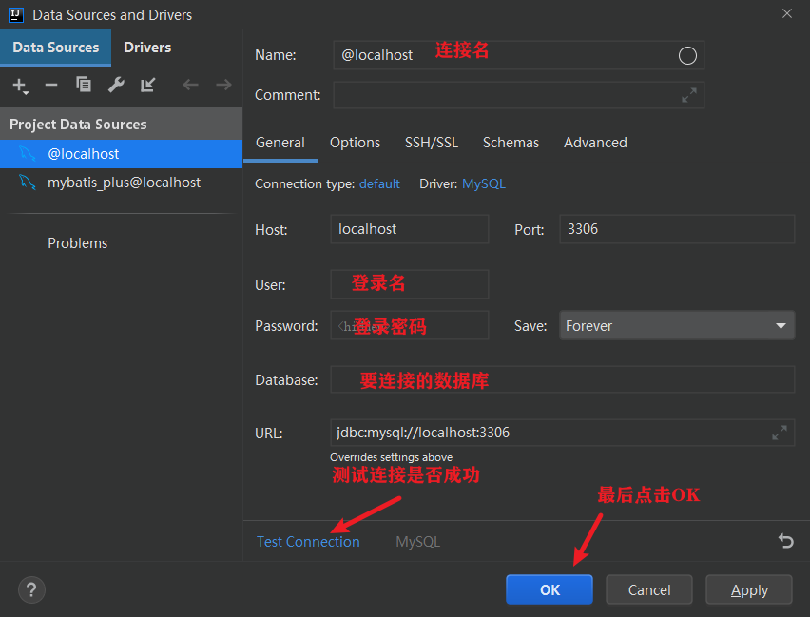Revert changes with undo arrow icon
810x617 pixels.
785,541
